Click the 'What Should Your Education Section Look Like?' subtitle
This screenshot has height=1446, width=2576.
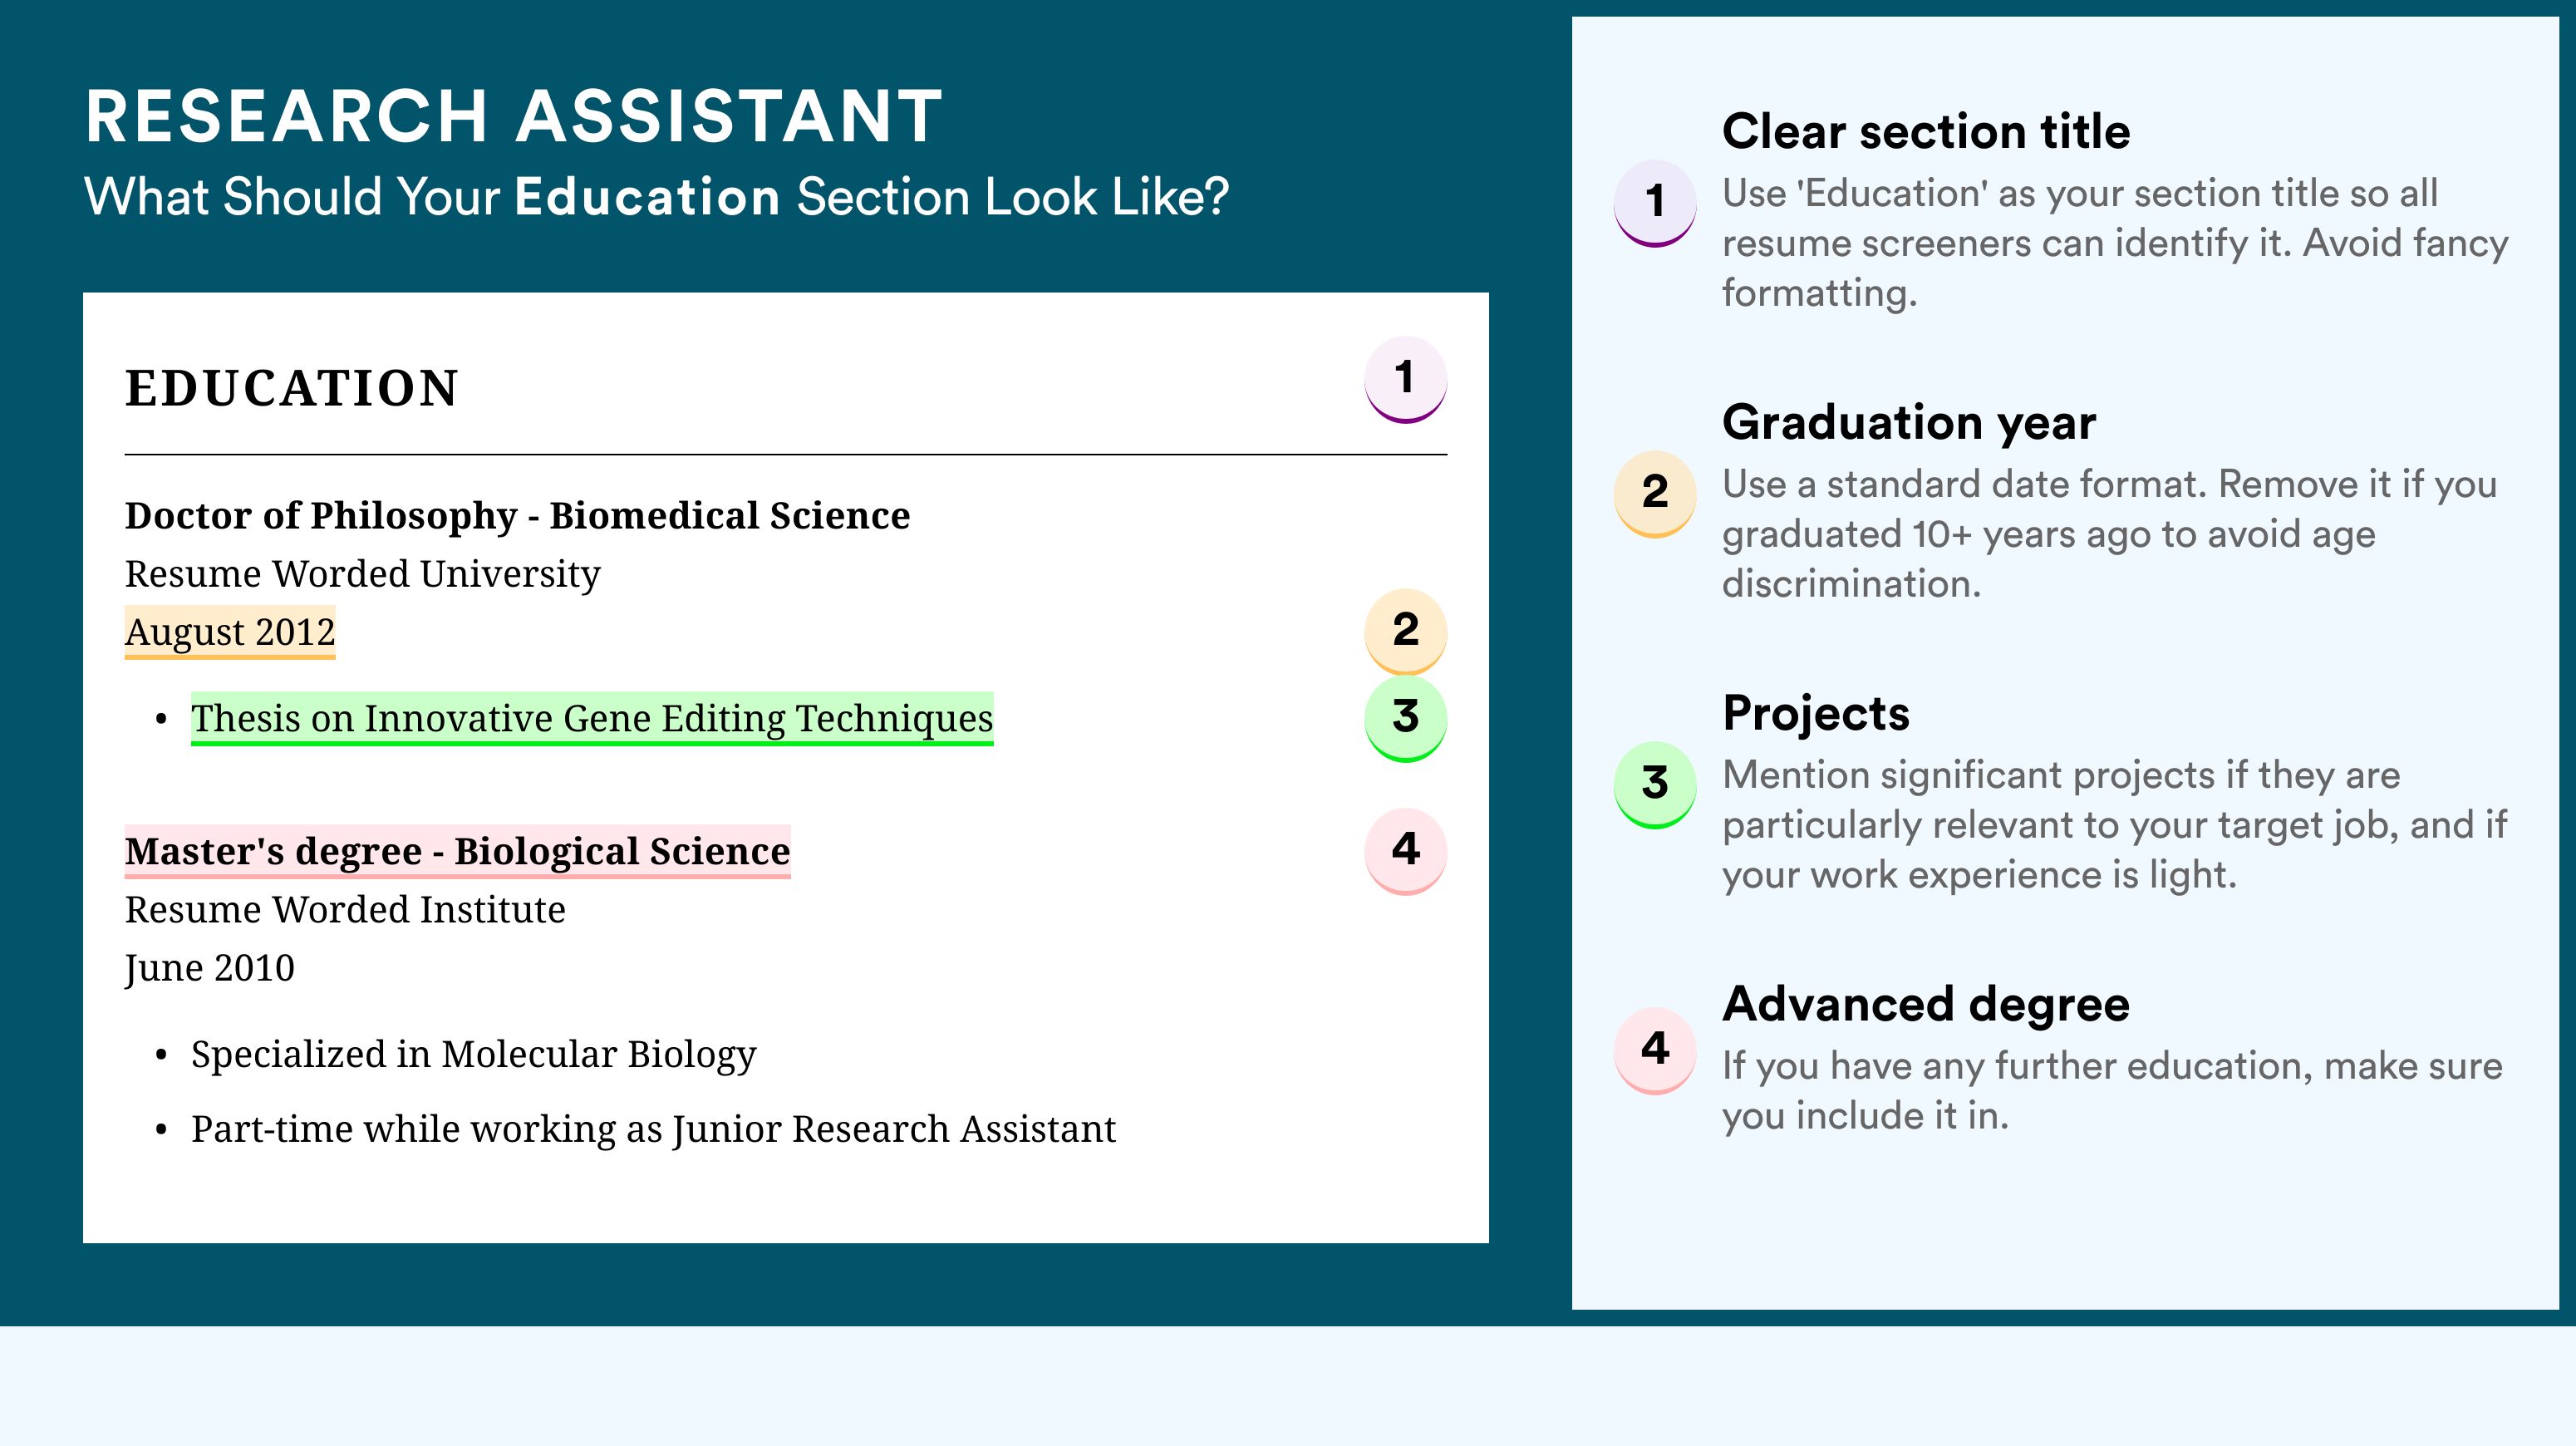click(x=656, y=197)
